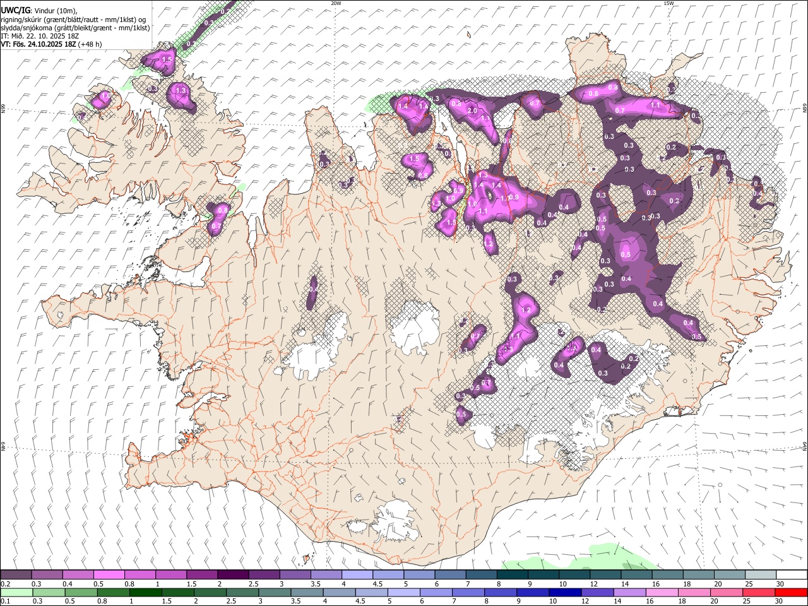This screenshot has width=808, height=606.
Task: Click the darkest green 1–1.5 rain scale swatch
Action: [x=145, y=593]
